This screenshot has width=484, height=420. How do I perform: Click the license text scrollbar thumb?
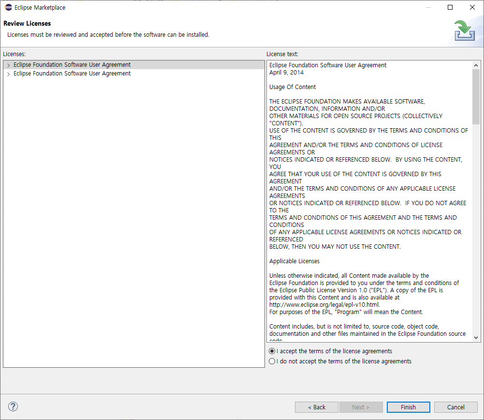coord(476,97)
